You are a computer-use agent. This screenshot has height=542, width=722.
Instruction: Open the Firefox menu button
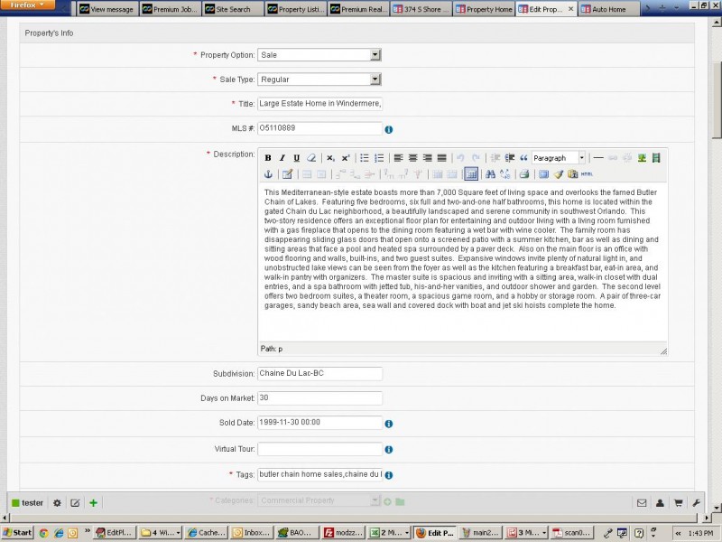click(27, 5)
